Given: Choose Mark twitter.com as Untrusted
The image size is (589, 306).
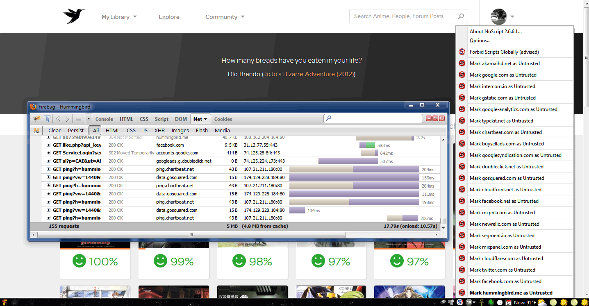Looking at the screenshot, I should click(514, 270).
